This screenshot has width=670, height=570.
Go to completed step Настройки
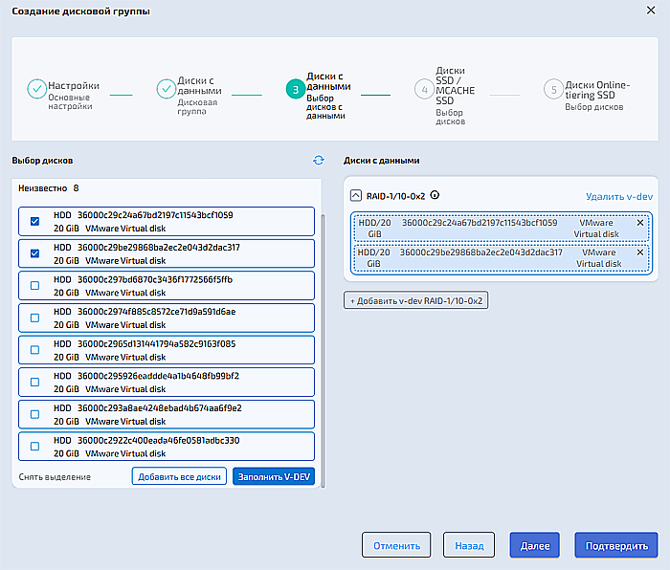[x=36, y=89]
